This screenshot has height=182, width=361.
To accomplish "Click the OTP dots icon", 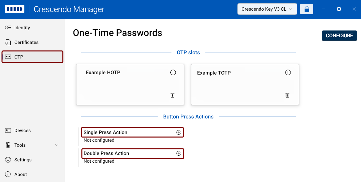I will (x=8, y=57).
